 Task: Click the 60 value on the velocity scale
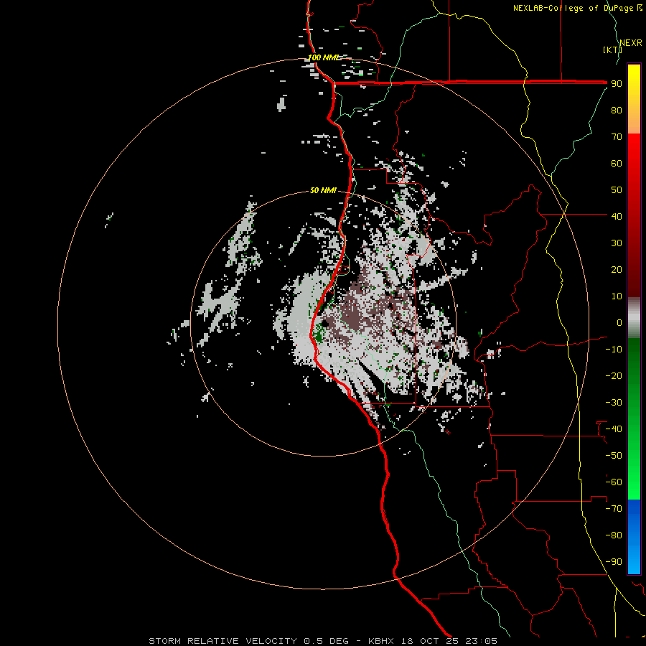pos(617,164)
